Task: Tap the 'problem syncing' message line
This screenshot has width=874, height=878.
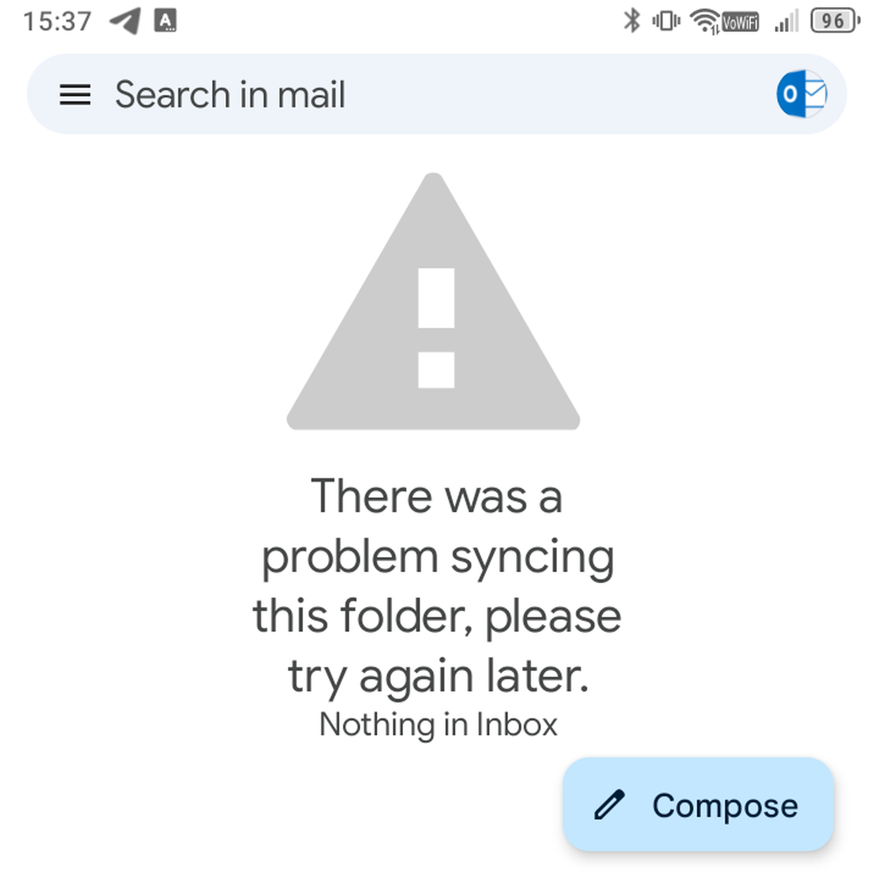Action: coord(438,558)
